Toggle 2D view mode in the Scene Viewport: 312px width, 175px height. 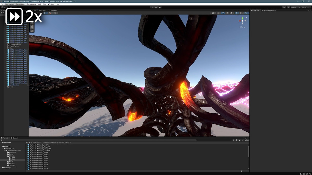point(219,13)
